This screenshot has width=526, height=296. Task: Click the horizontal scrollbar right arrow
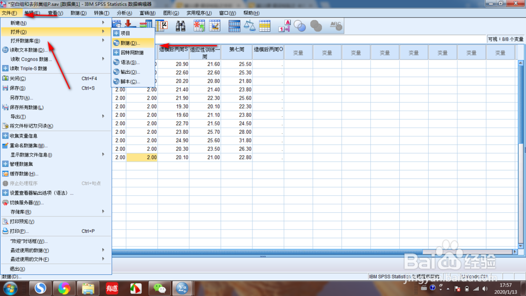pyautogui.click(x=515, y=252)
